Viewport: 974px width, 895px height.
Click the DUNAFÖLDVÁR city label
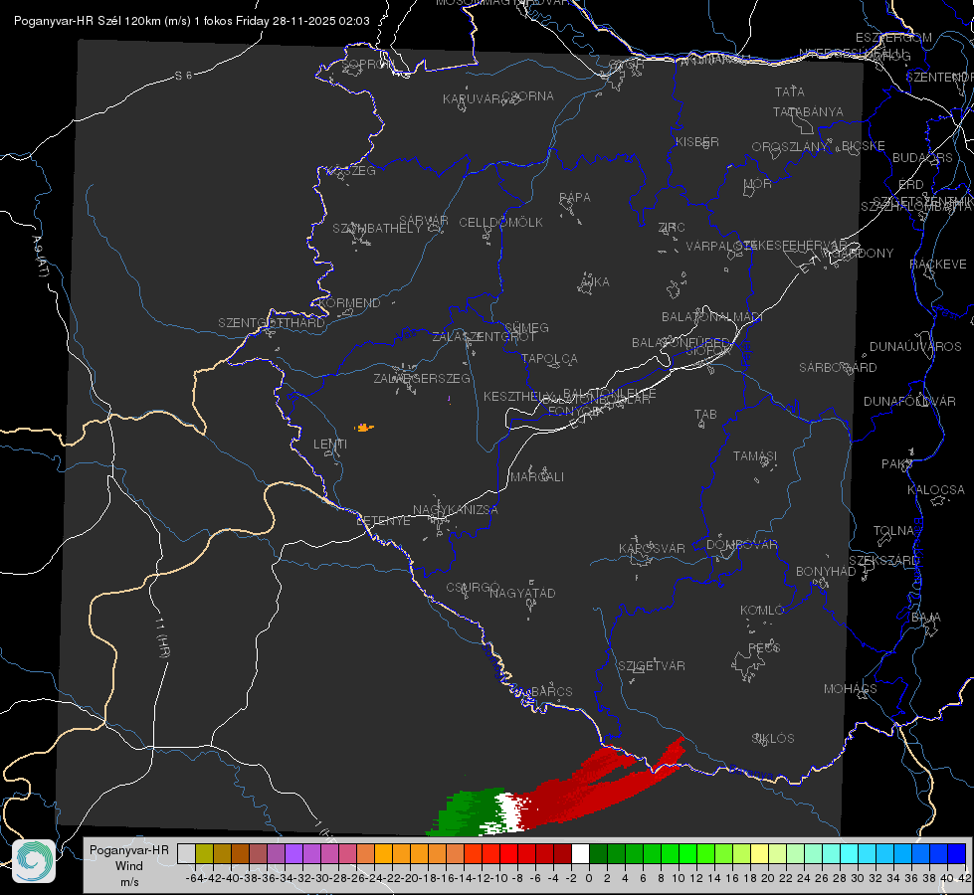pyautogui.click(x=909, y=402)
